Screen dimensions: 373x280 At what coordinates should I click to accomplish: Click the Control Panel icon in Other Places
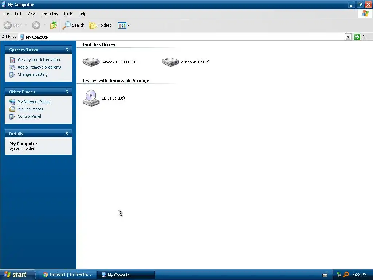click(x=12, y=117)
